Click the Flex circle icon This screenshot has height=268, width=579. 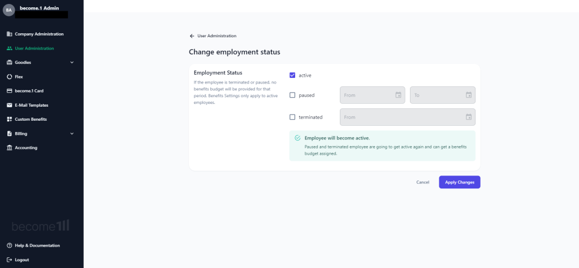pos(10,77)
